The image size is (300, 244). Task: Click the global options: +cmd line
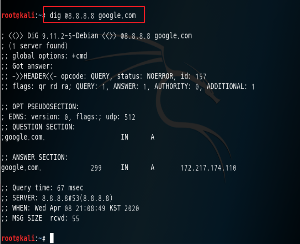point(44,56)
